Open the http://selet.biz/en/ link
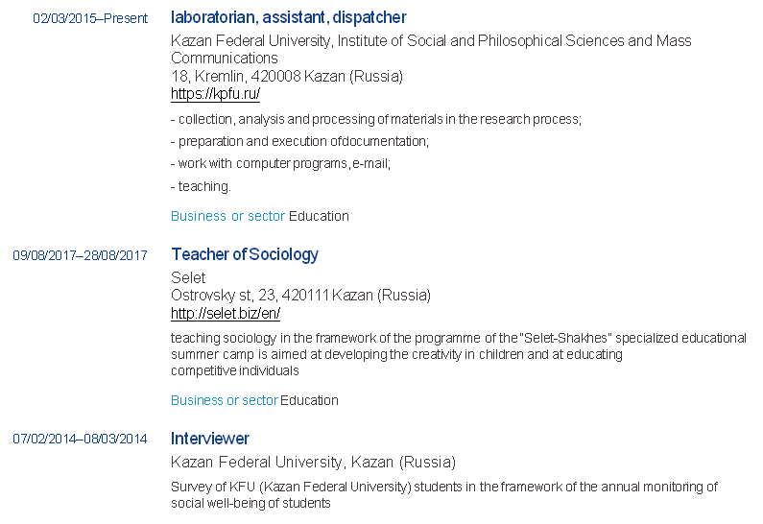The height and width of the screenshot is (524, 763). click(226, 313)
